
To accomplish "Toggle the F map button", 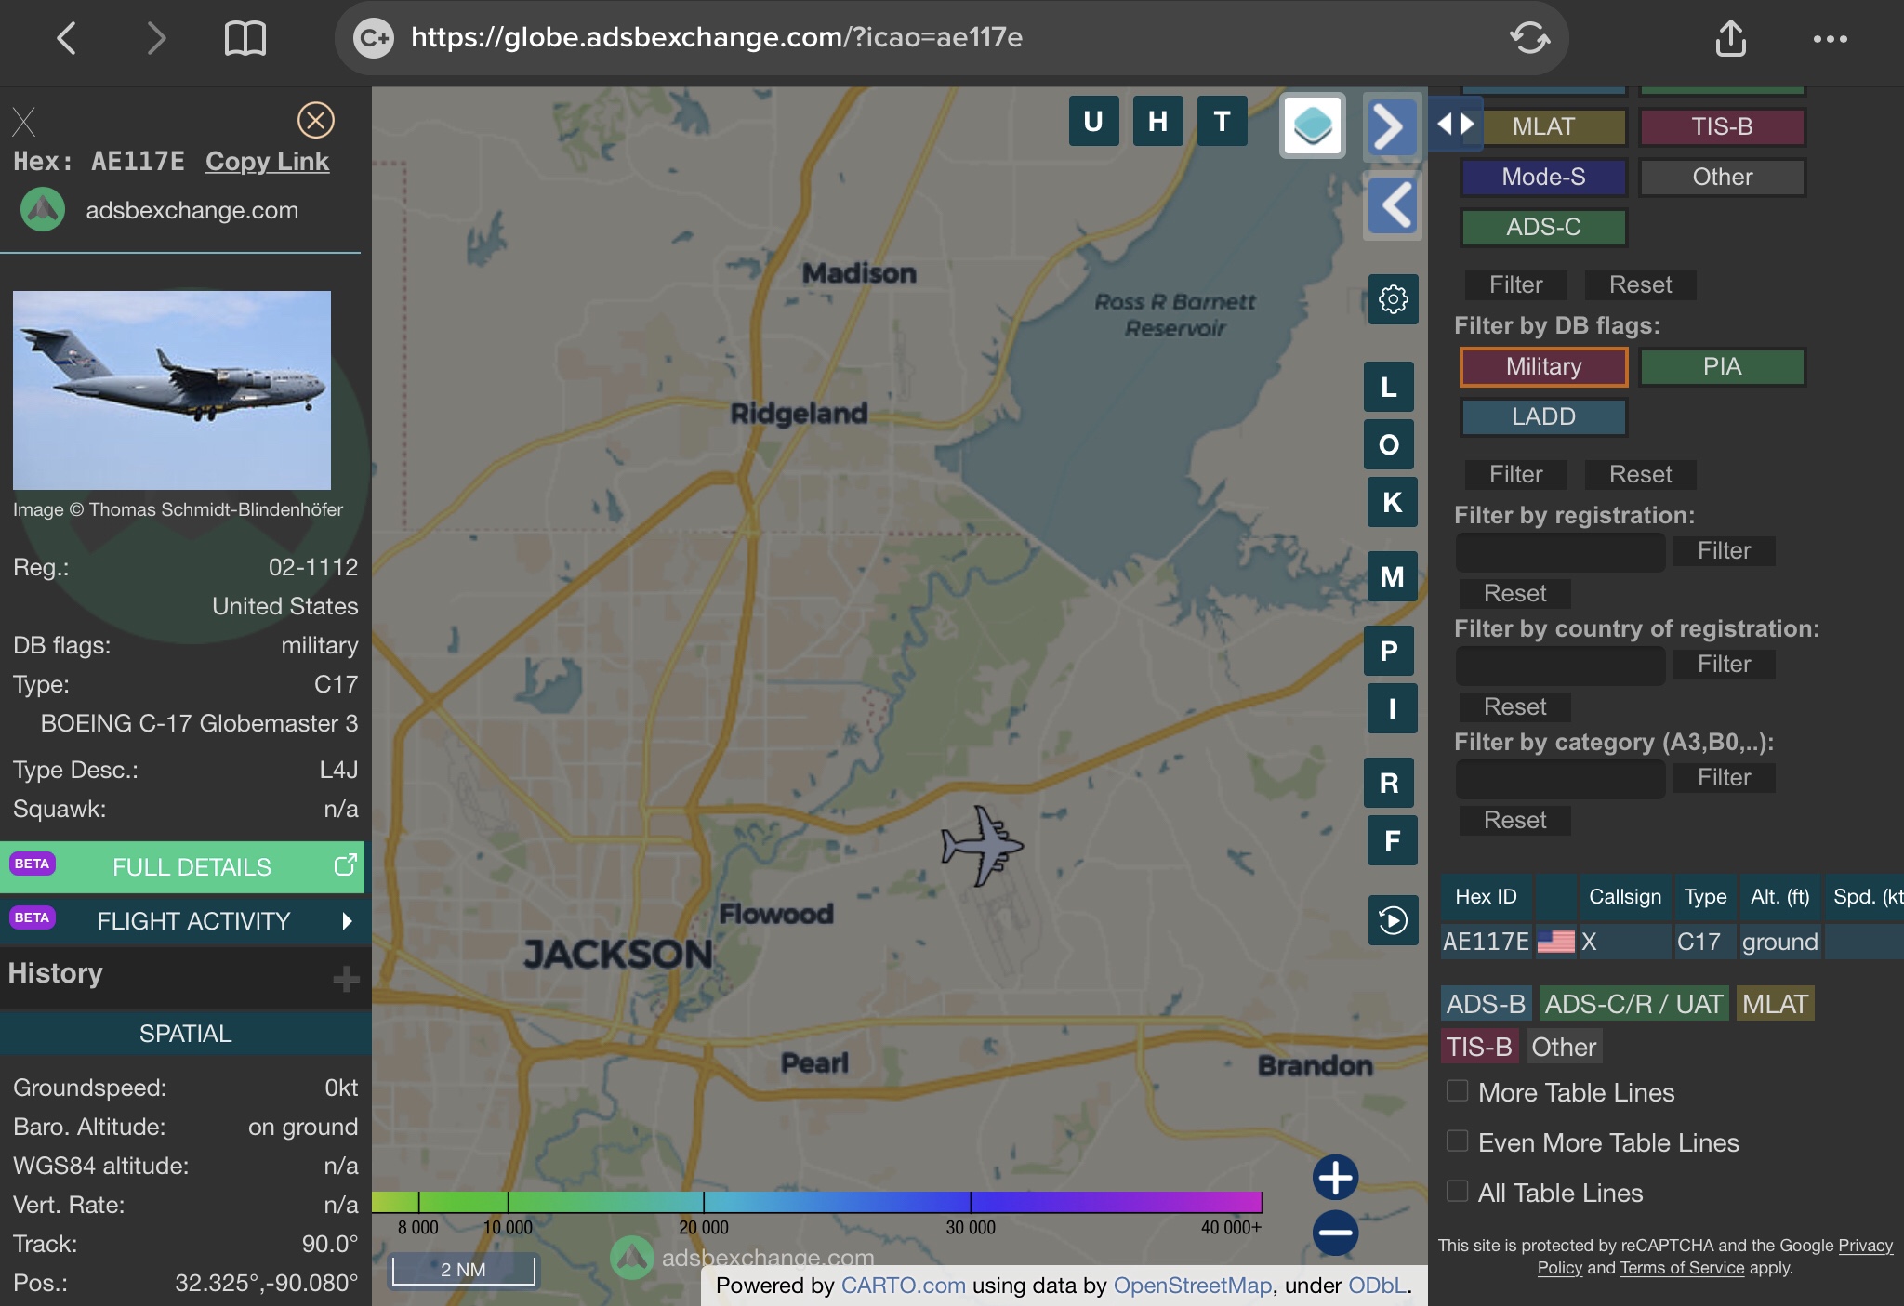I will click(1393, 840).
